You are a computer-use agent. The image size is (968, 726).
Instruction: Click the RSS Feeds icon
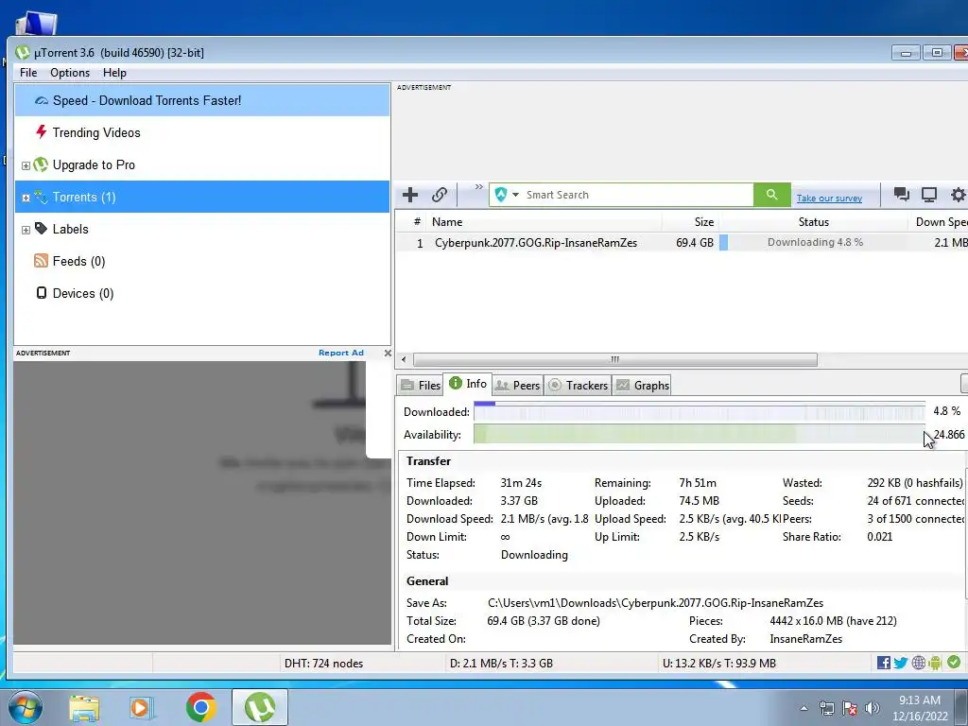click(x=41, y=261)
